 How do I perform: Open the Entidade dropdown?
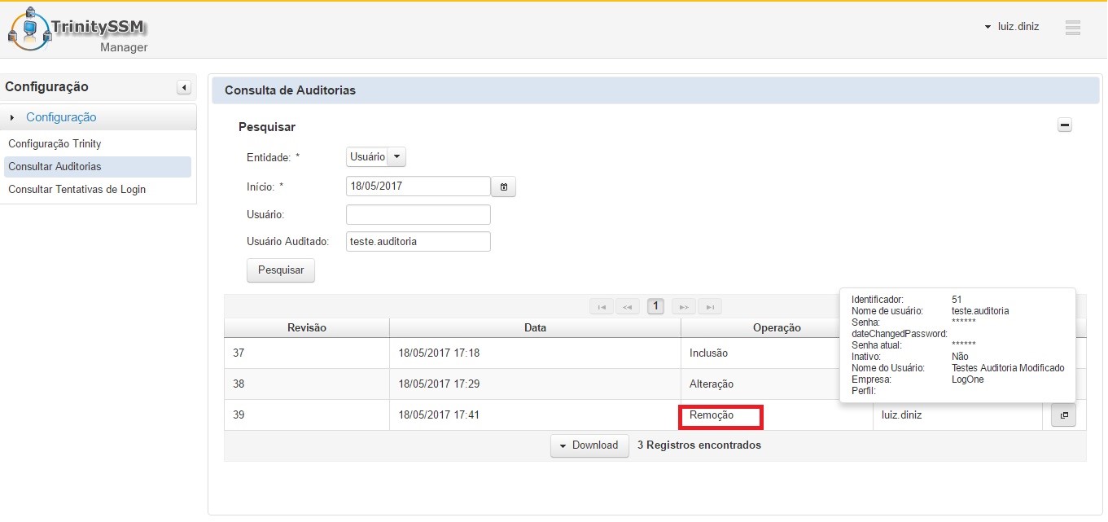tap(375, 156)
